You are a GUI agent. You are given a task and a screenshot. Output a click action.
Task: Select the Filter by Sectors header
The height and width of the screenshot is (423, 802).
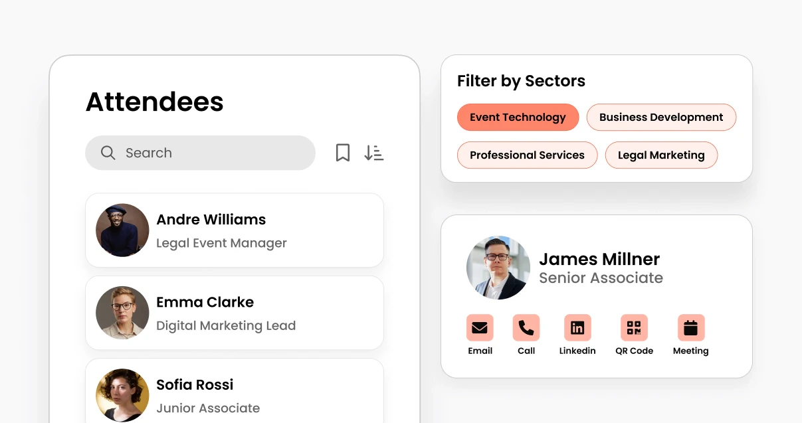[521, 80]
